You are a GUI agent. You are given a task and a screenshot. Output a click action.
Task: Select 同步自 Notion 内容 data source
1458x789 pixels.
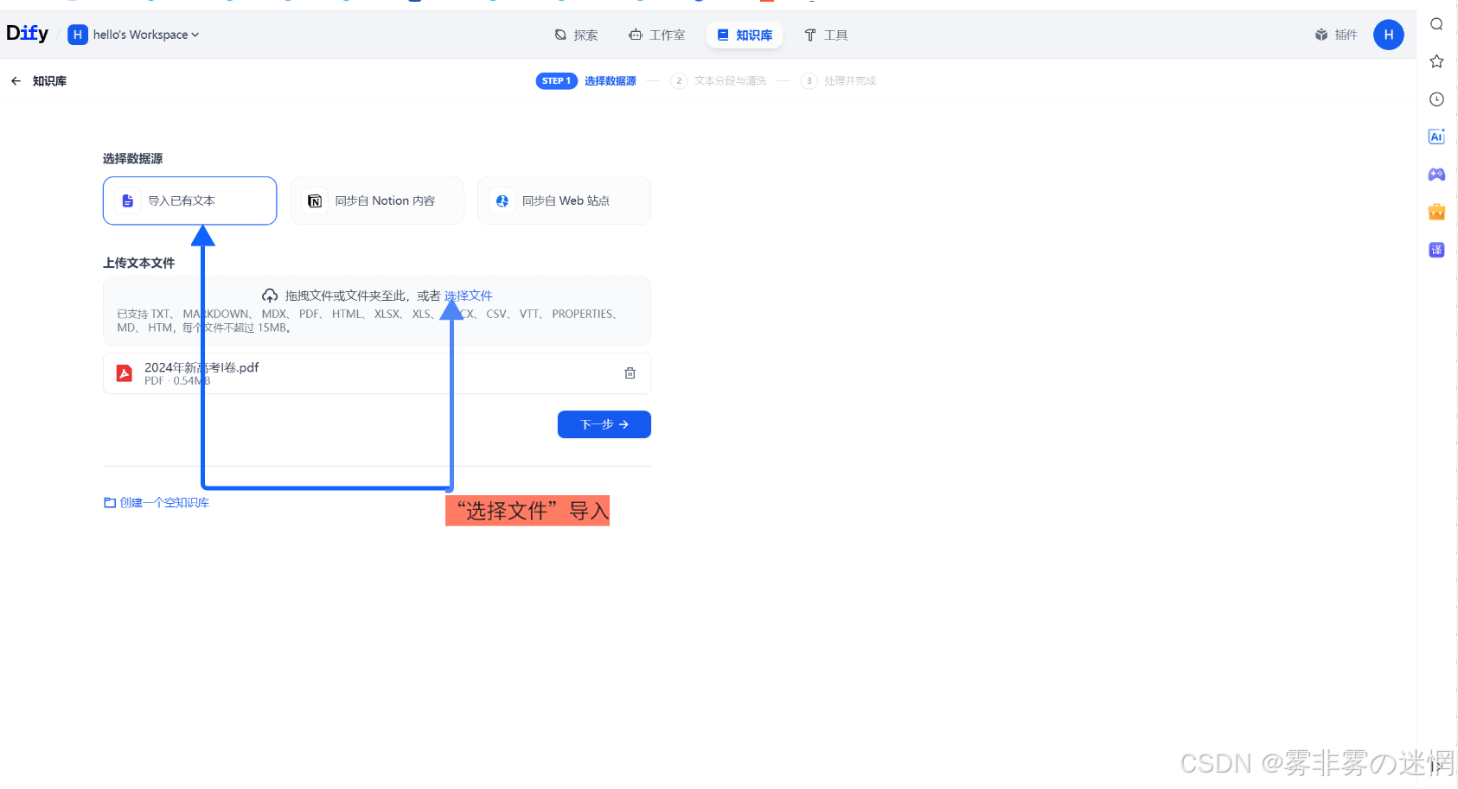click(377, 200)
